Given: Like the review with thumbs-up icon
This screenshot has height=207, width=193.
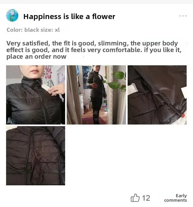Looking at the screenshot, I should coord(135,198).
